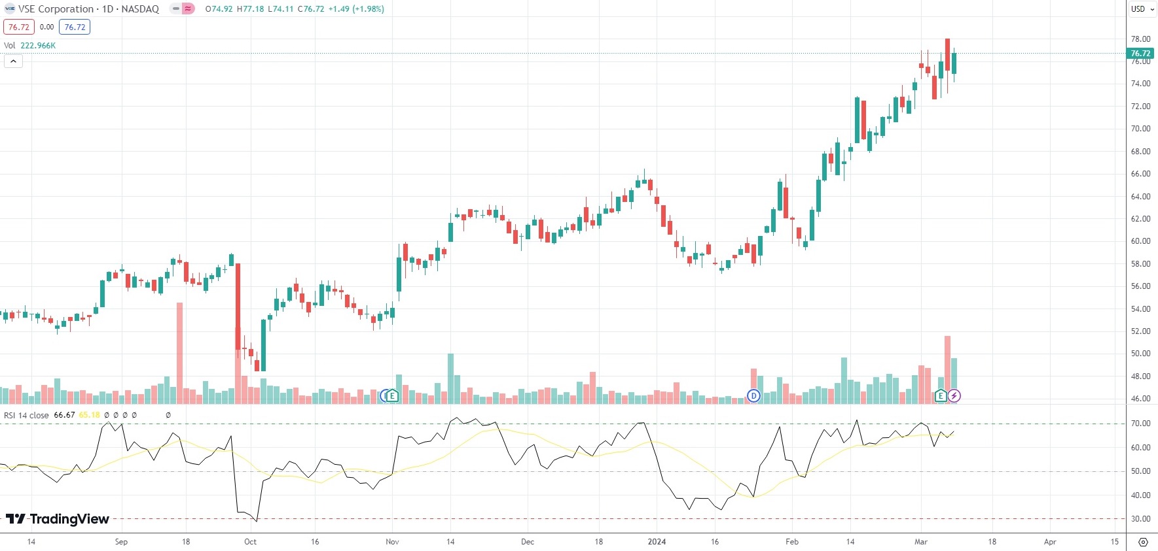Click the 70.00 level on RSI scale
The width and height of the screenshot is (1158, 551).
pos(1140,424)
